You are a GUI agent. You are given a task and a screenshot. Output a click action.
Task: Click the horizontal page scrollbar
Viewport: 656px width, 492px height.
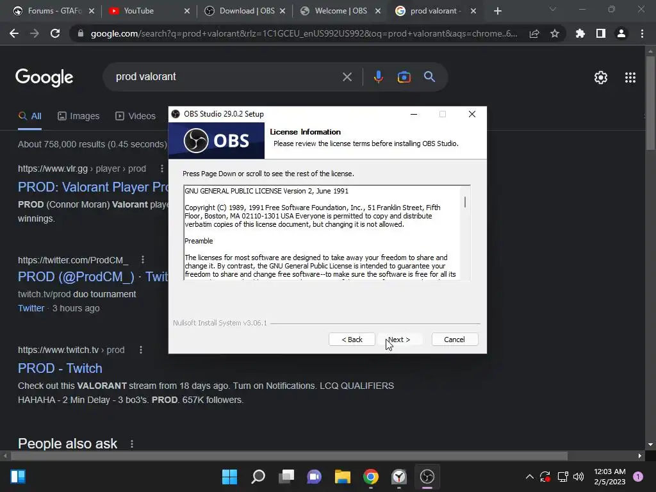289,455
